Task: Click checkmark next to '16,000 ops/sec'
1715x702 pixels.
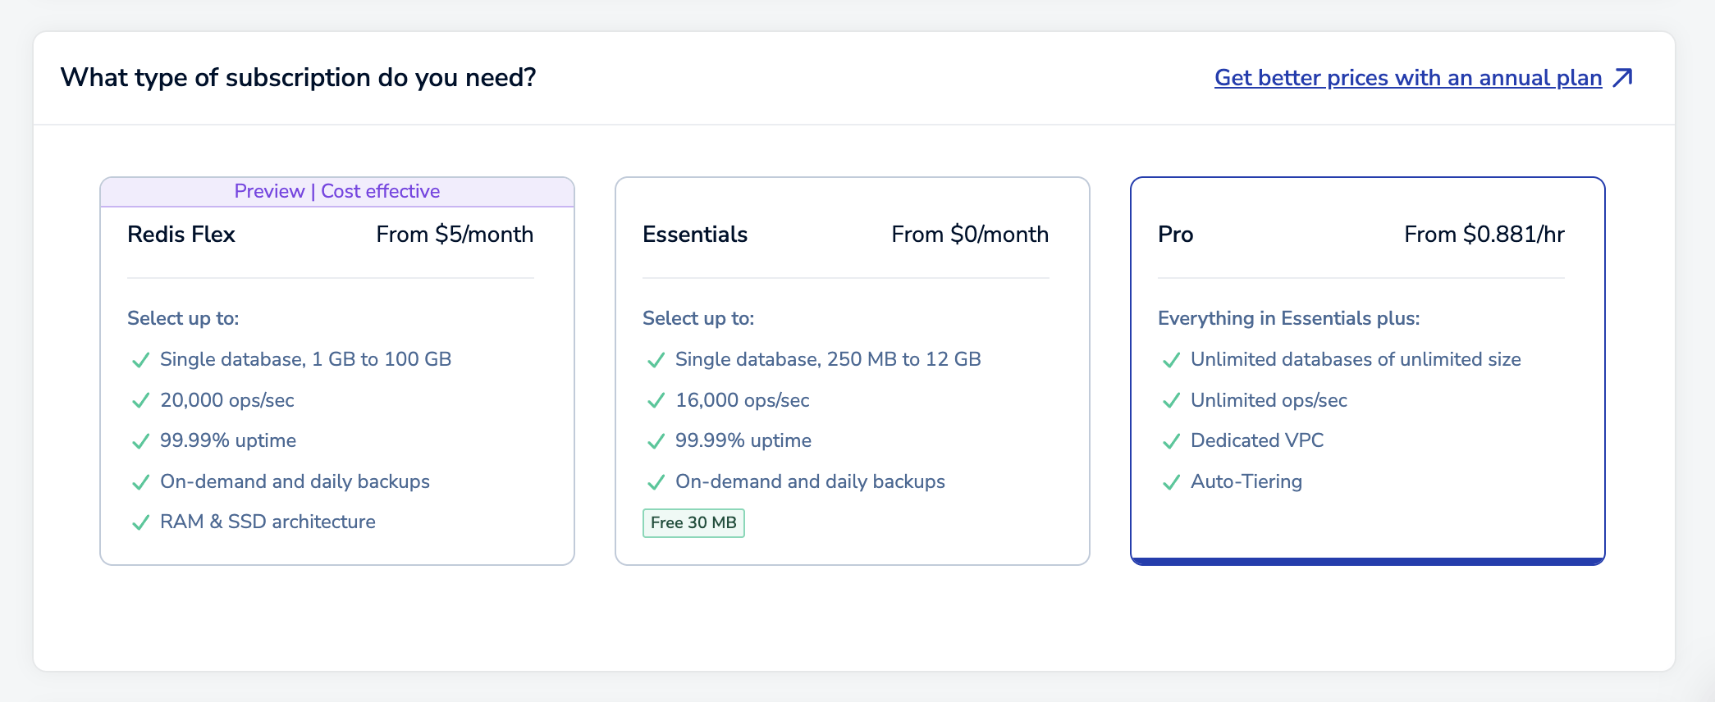Action: (x=656, y=400)
